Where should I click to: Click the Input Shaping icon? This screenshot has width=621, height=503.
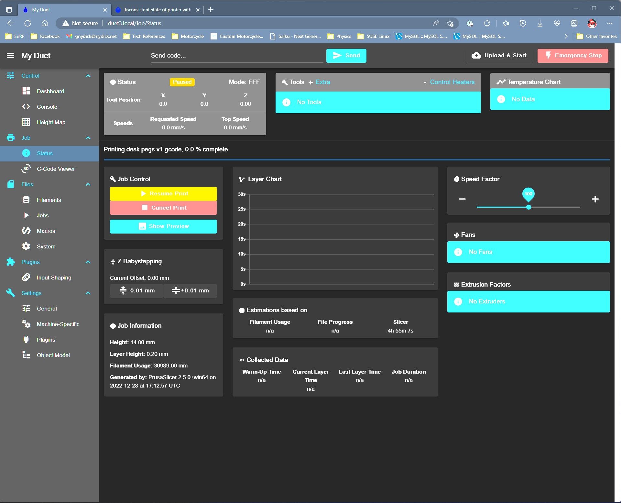[26, 278]
